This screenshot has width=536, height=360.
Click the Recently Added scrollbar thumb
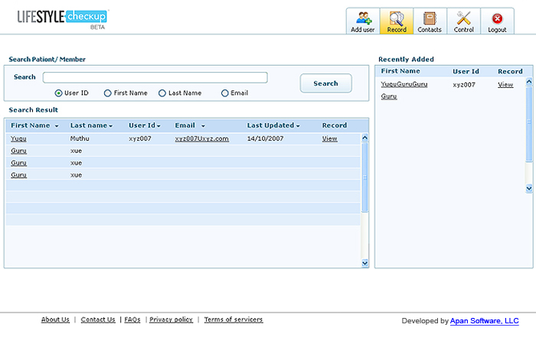pos(529,123)
